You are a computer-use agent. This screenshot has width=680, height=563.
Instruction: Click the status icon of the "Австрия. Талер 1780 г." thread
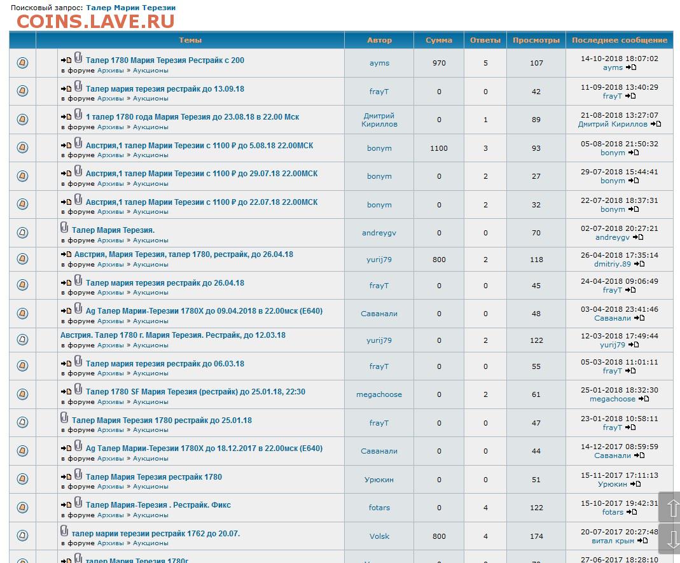click(x=22, y=340)
